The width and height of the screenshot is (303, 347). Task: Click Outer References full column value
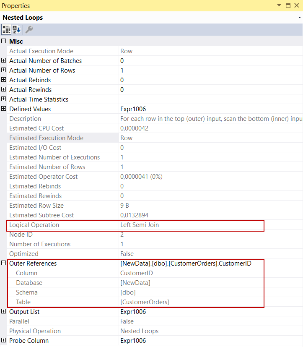186,264
